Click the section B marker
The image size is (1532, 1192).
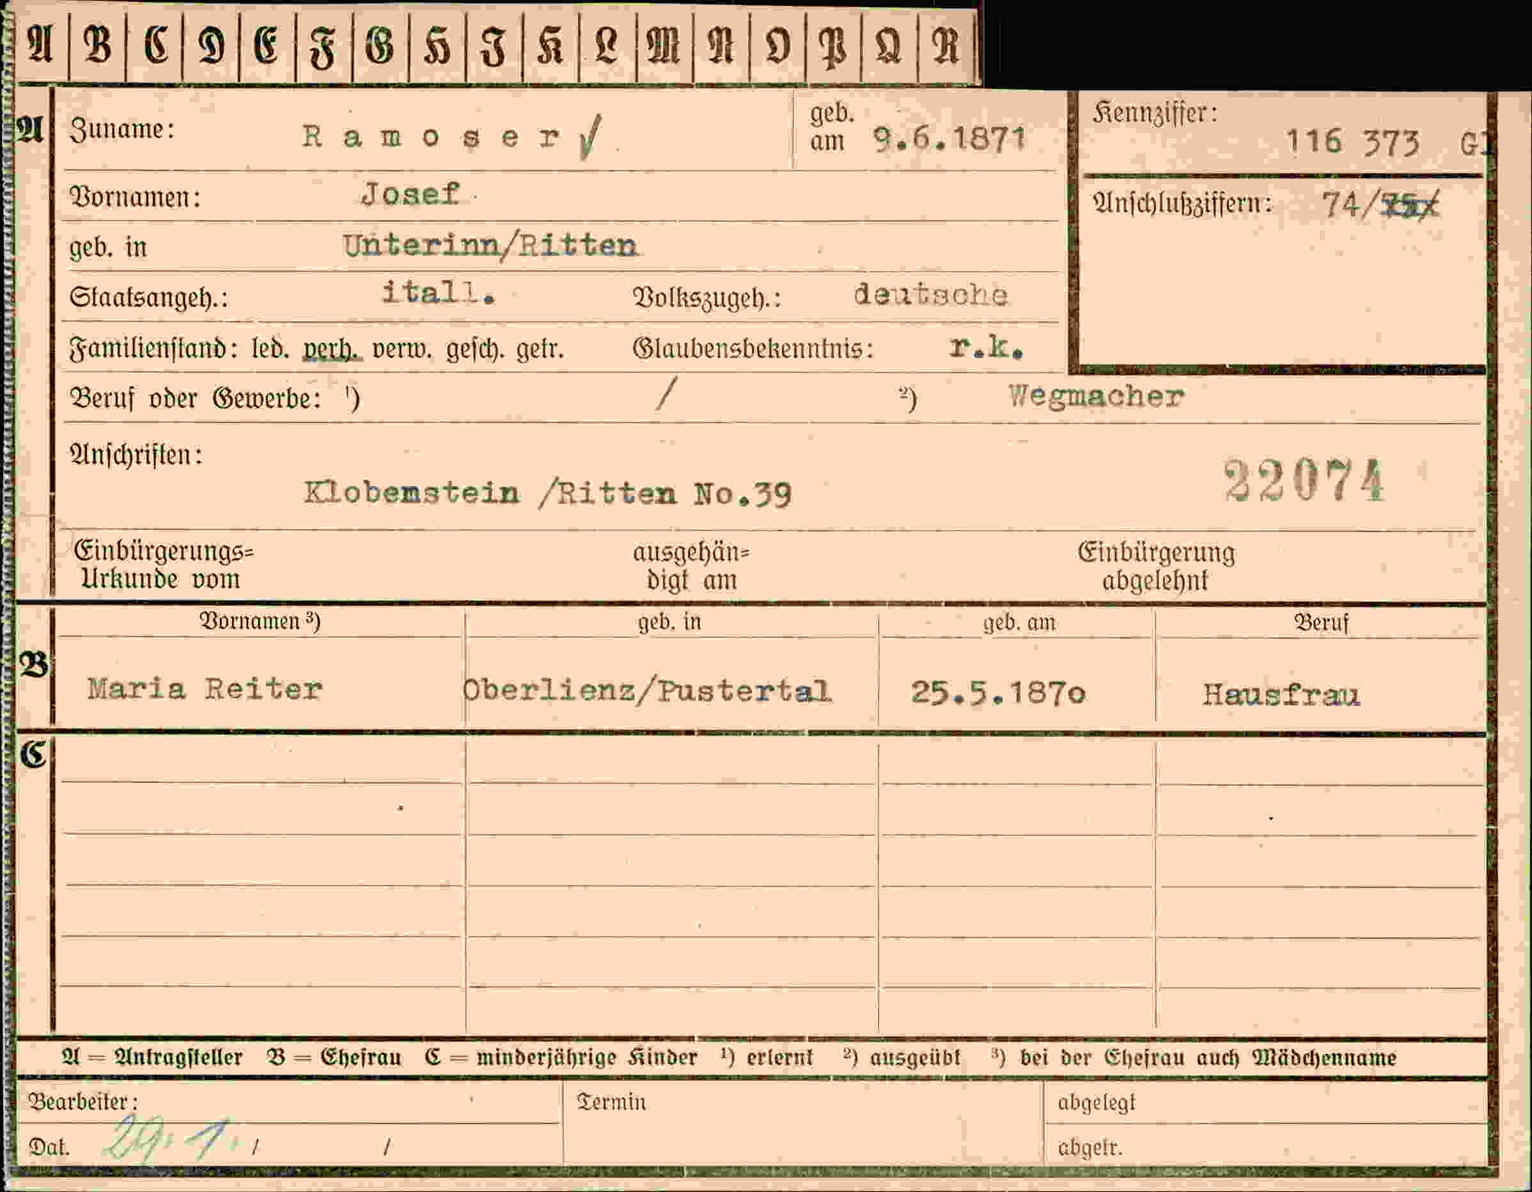pyautogui.click(x=35, y=664)
